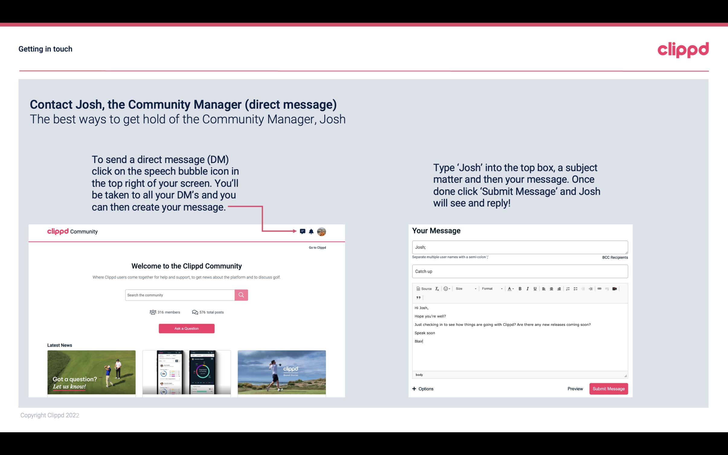This screenshot has width=728, height=455.
Task: Open the Format dropdown menu
Action: 491,288
